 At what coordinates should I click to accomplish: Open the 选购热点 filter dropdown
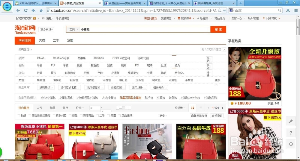[x=46, y=87]
